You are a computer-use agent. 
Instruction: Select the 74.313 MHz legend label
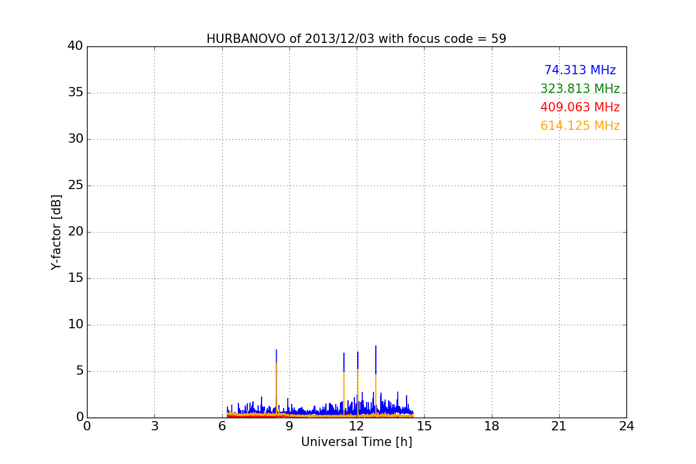pos(580,70)
